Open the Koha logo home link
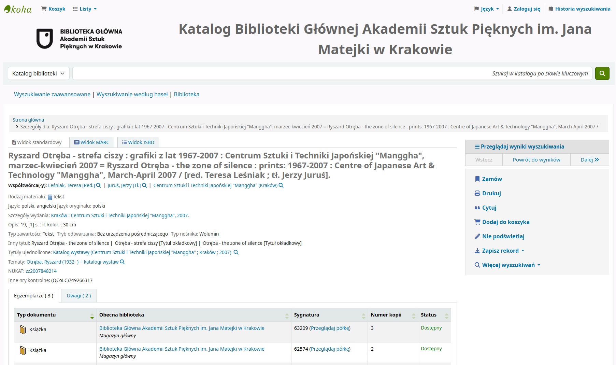 (x=18, y=9)
